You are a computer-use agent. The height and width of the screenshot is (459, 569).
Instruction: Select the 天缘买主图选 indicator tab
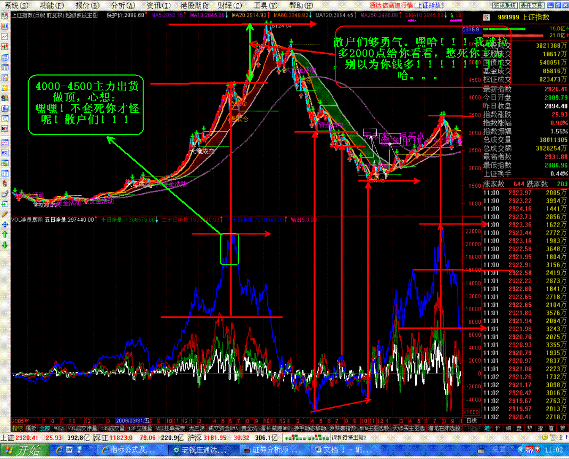pos(409,428)
